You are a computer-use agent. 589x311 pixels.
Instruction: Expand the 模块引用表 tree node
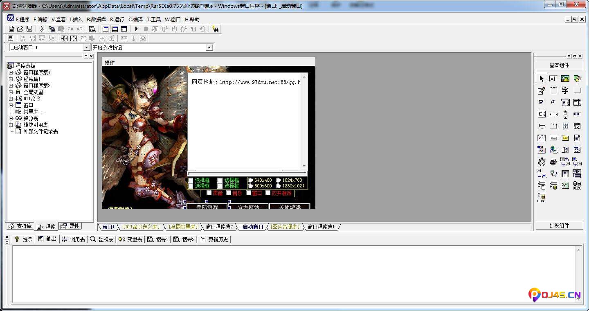(11, 125)
